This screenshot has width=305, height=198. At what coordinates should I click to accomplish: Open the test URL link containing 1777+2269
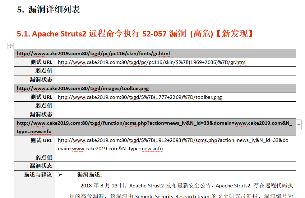click(140, 97)
